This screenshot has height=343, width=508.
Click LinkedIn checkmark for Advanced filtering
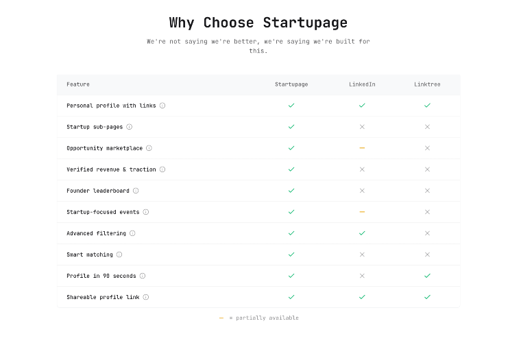[x=362, y=233]
